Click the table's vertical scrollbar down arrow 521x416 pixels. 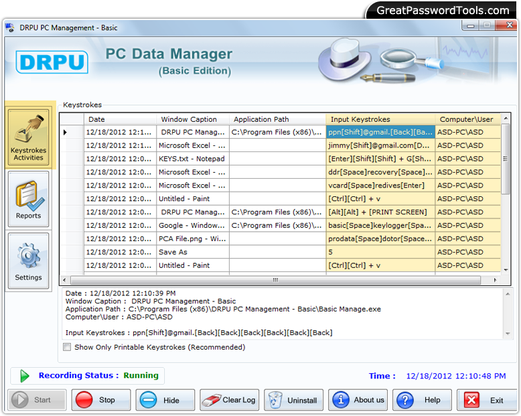tap(506, 270)
